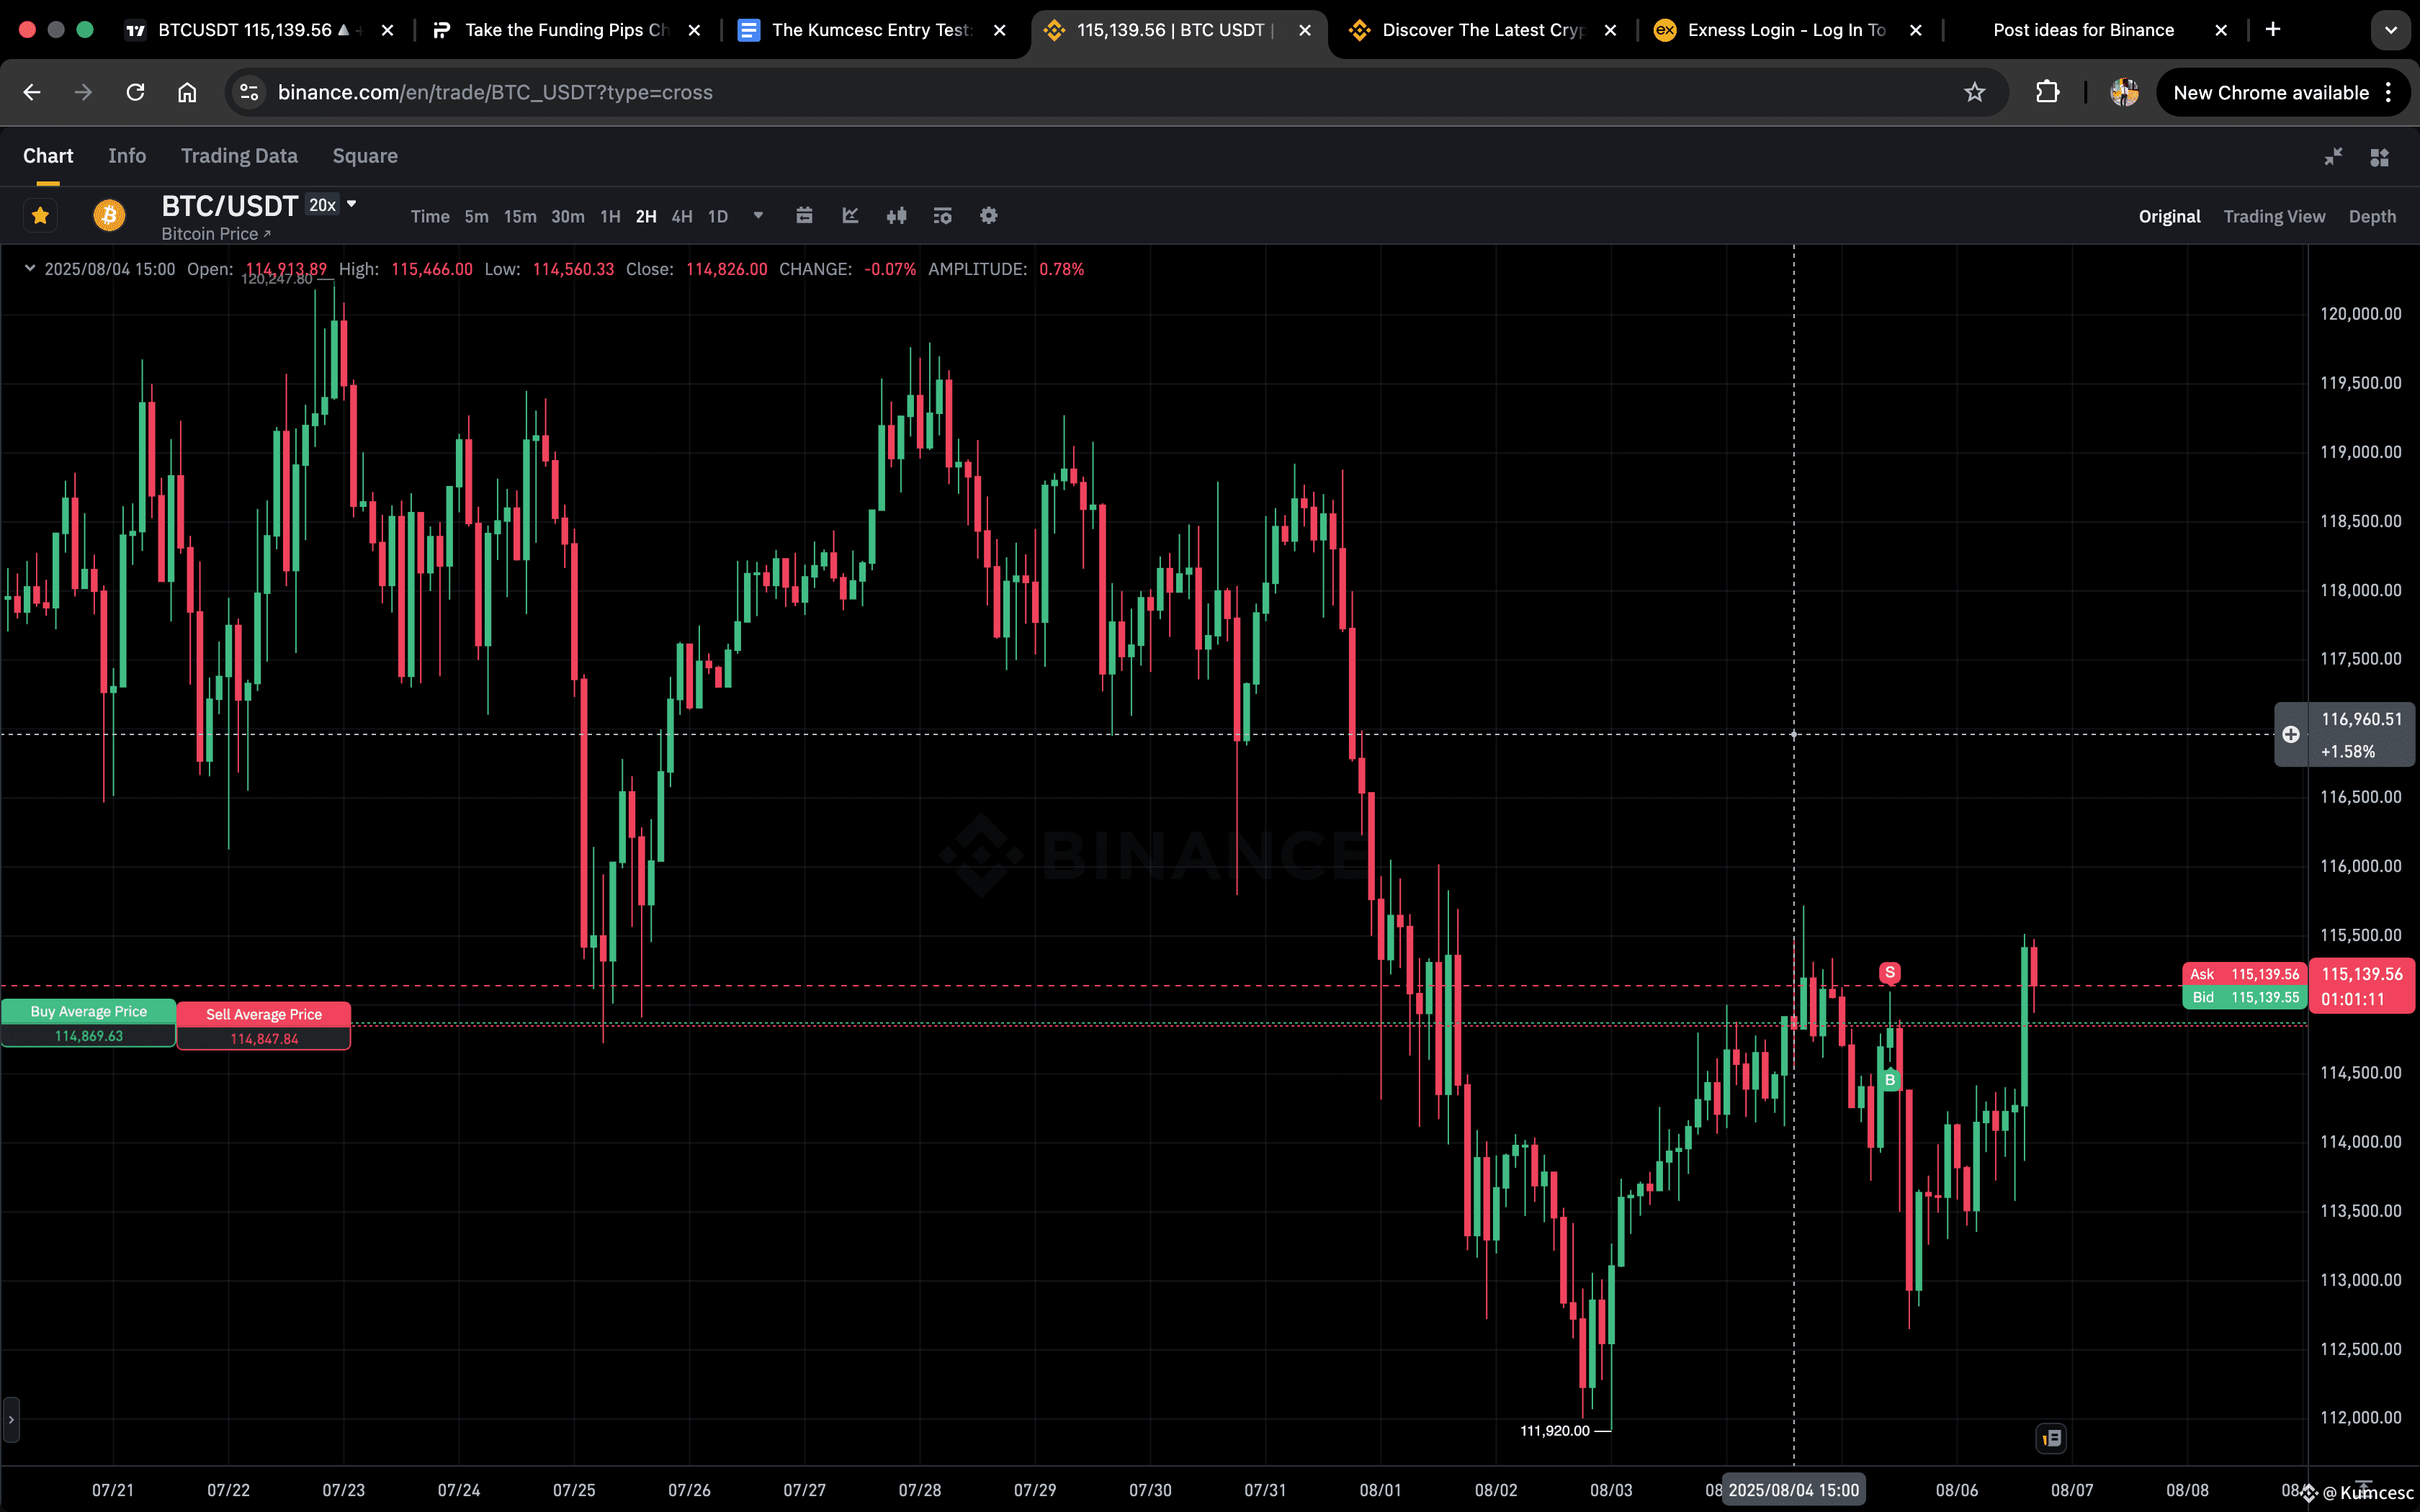The width and height of the screenshot is (2420, 1512).
Task: Click the orange Bitcoin coin logo
Action: 109,215
